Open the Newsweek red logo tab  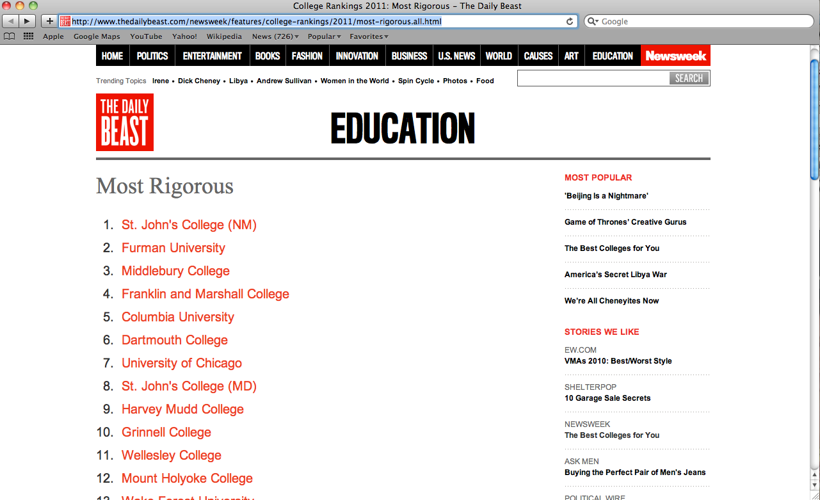[675, 56]
